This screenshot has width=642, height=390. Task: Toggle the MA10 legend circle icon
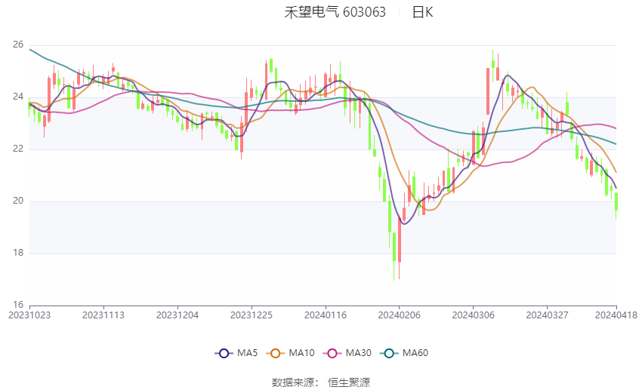[x=275, y=353]
